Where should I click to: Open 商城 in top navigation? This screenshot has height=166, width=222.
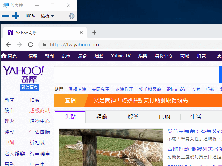pos(185,56)
